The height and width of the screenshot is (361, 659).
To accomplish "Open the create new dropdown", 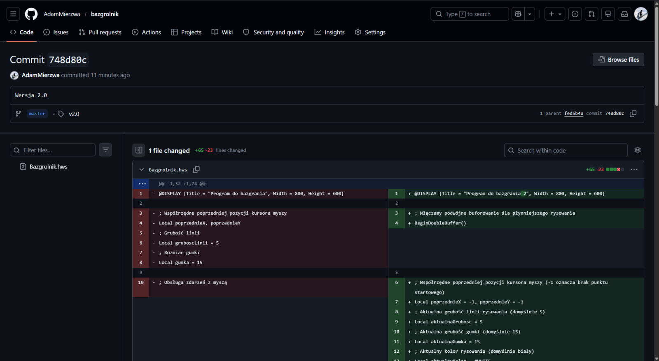I will click(555, 14).
